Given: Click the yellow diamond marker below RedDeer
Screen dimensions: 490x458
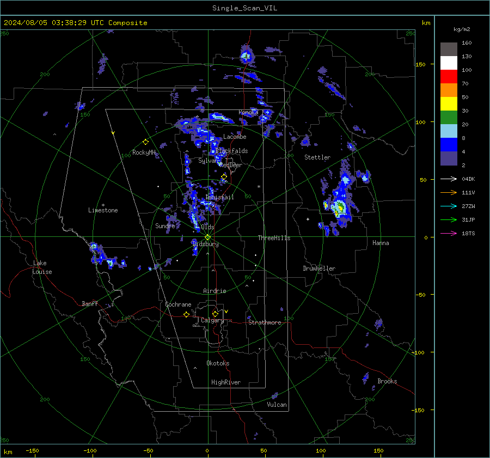Looking at the screenshot, I should (224, 177).
